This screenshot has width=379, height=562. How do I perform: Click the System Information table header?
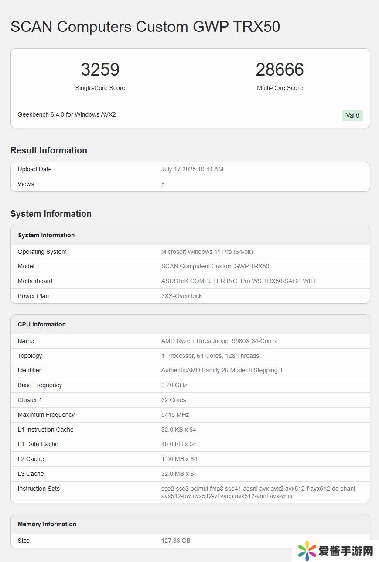[x=46, y=235]
